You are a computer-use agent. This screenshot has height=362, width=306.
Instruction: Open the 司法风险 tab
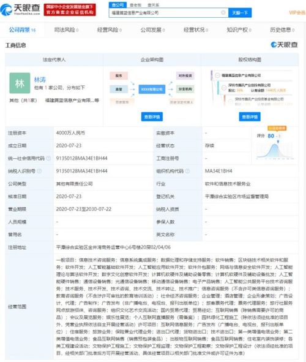66,30
